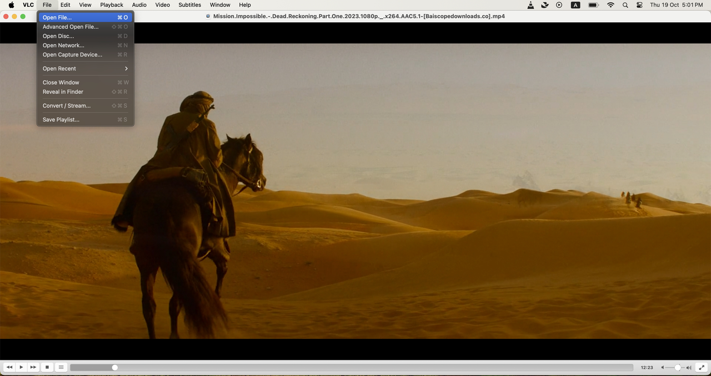
Task: Open Convert / Stream... dialog entry
Action: [x=85, y=106]
